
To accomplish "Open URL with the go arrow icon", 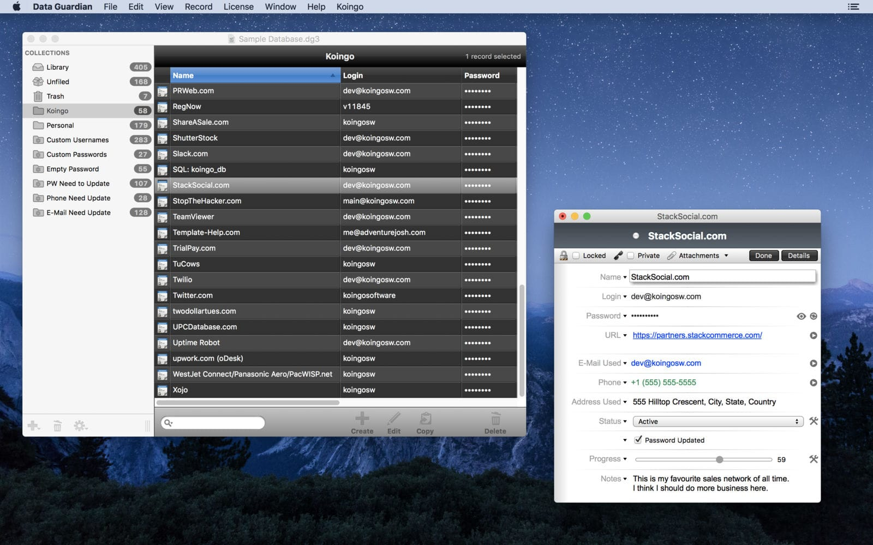I will click(814, 336).
